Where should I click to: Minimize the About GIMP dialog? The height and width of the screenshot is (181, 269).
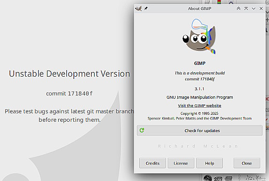point(253,8)
